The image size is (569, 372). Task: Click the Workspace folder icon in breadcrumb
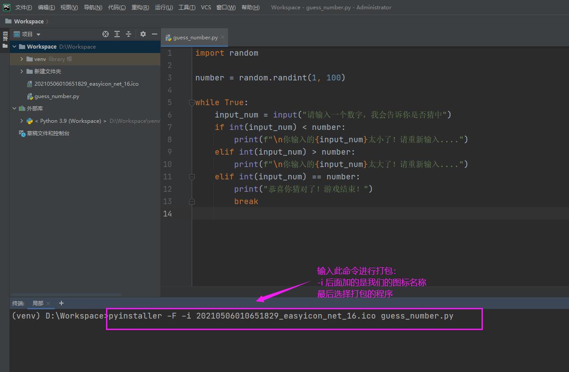pyautogui.click(x=8, y=21)
